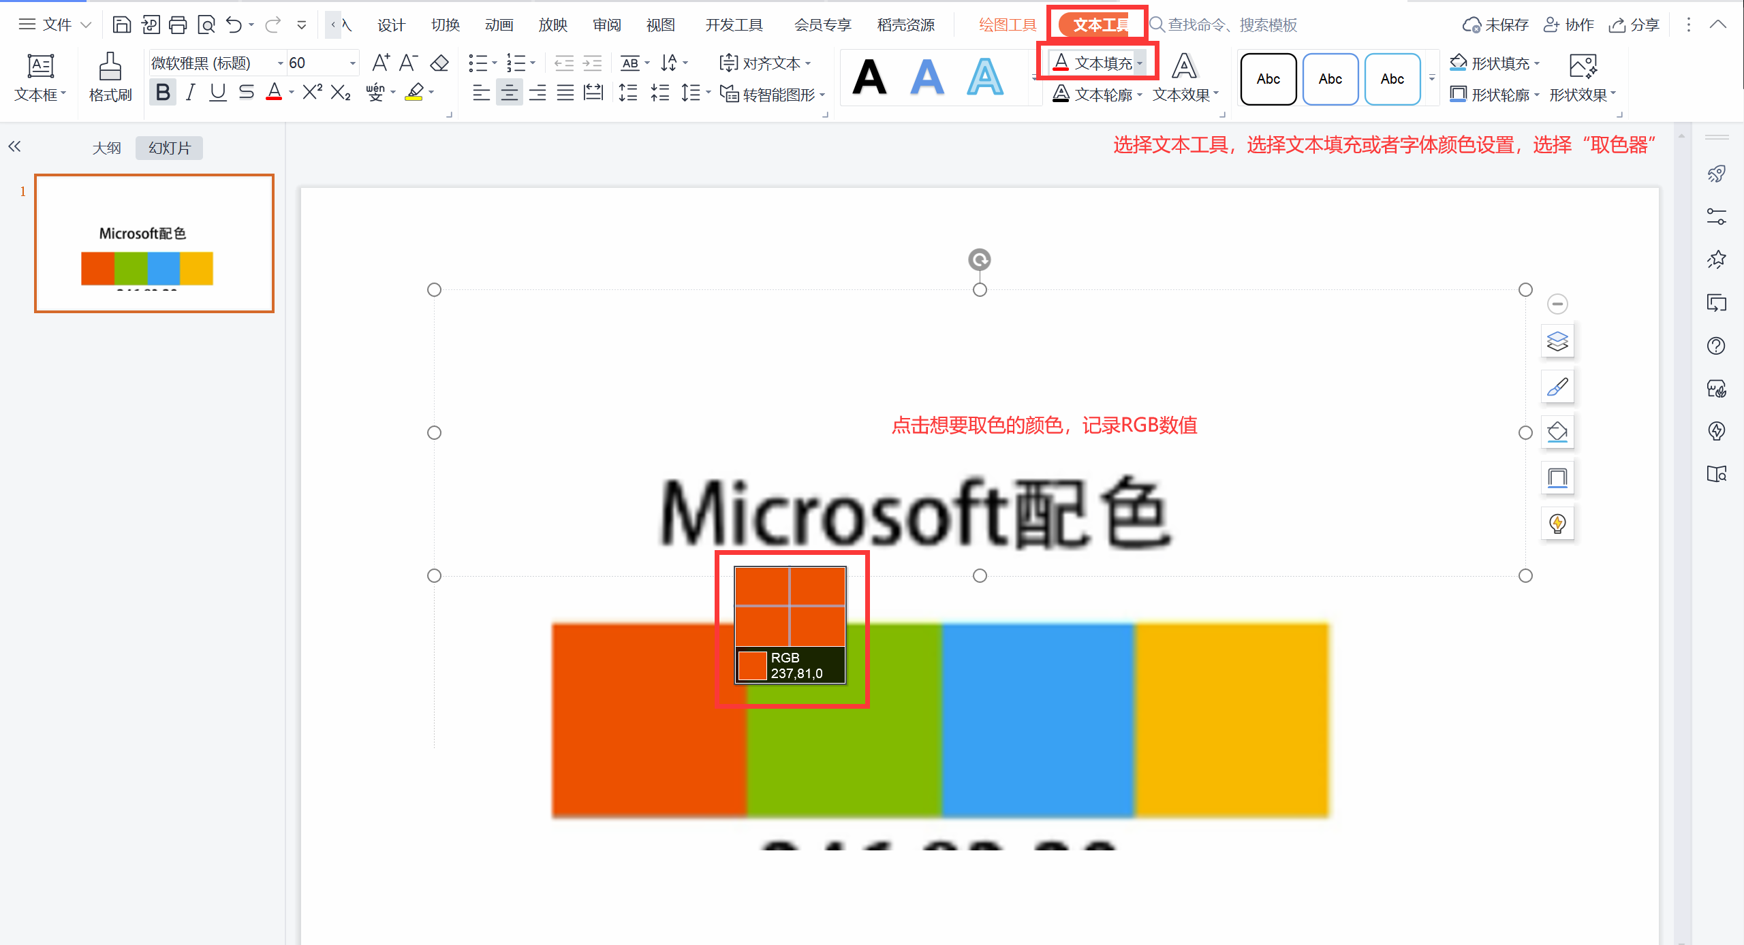Select slide 1 thumbnail

click(x=155, y=244)
